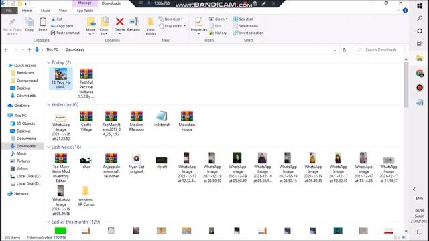429x241 pixels.
Task: Open the notification center icon
Action: 420,232
